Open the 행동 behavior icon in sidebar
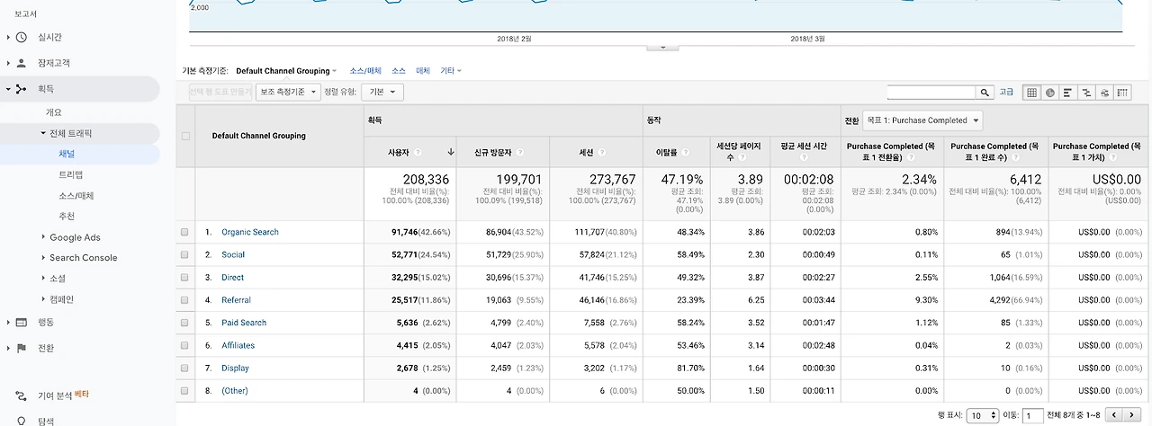 (x=22, y=322)
